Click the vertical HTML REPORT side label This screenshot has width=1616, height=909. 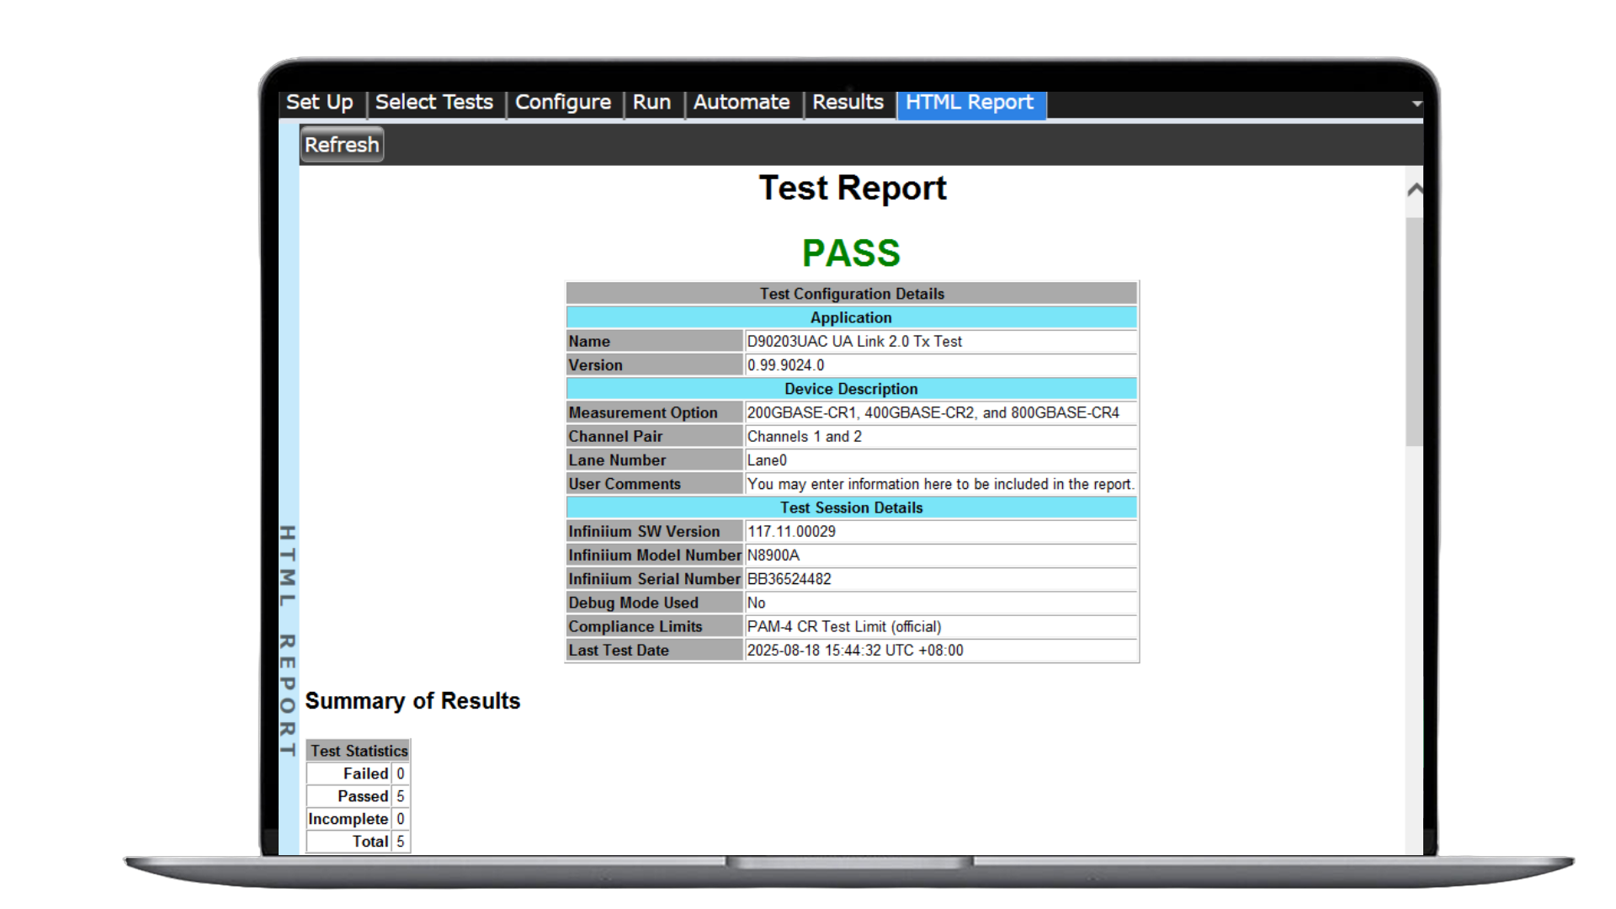coord(288,641)
